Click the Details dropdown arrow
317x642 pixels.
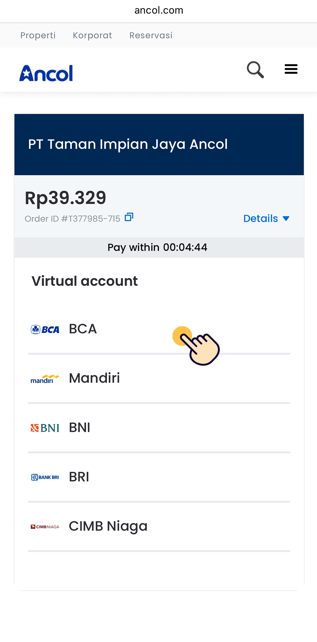pyautogui.click(x=286, y=218)
